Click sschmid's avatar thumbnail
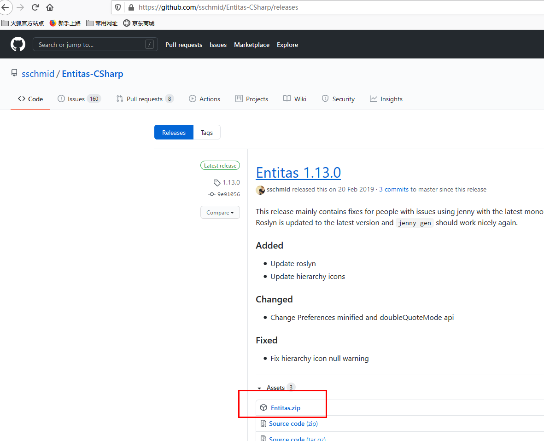 260,190
